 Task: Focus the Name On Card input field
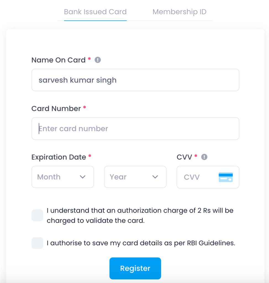coord(135,80)
